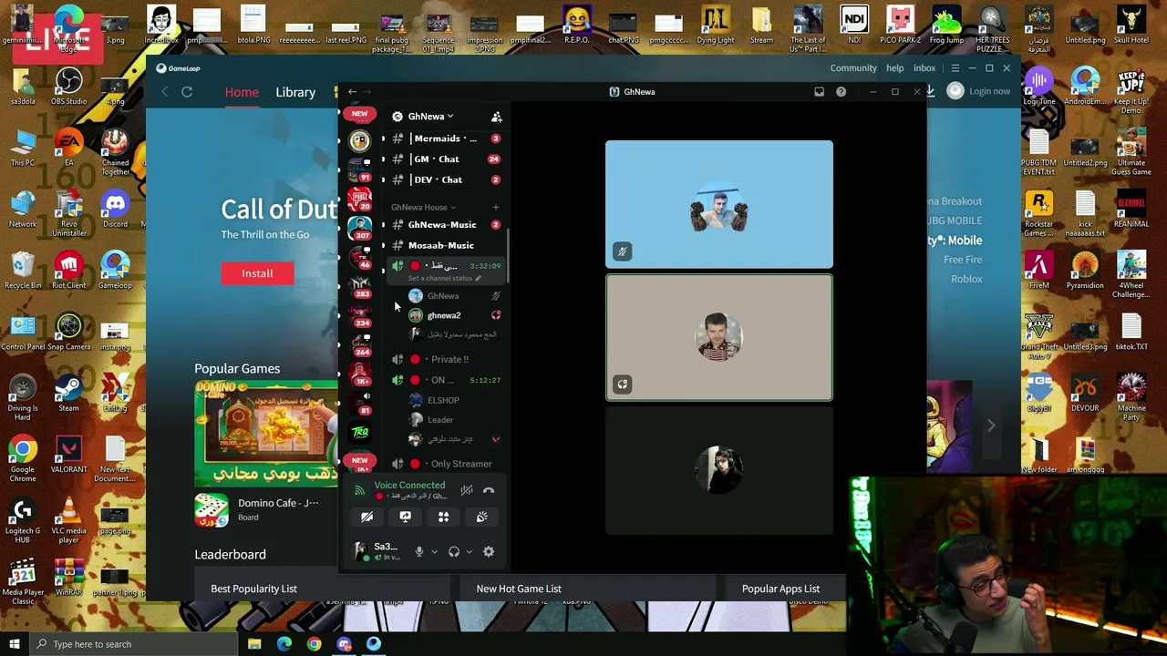Select user ELSHOP in voice channel
Viewport: 1167px width, 656px height.
tap(452, 400)
